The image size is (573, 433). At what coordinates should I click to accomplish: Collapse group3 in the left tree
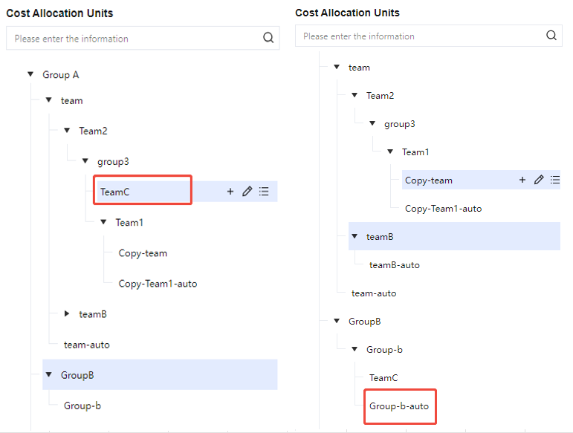click(85, 161)
